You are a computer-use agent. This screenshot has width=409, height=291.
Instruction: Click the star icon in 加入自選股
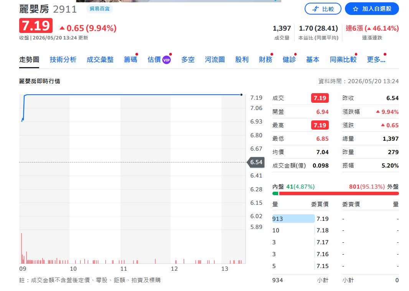click(x=355, y=9)
